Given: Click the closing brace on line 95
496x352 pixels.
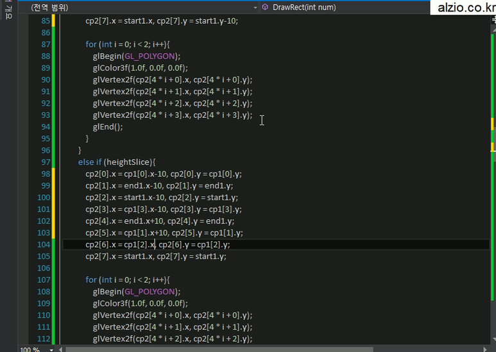Looking at the screenshot, I should coord(87,138).
